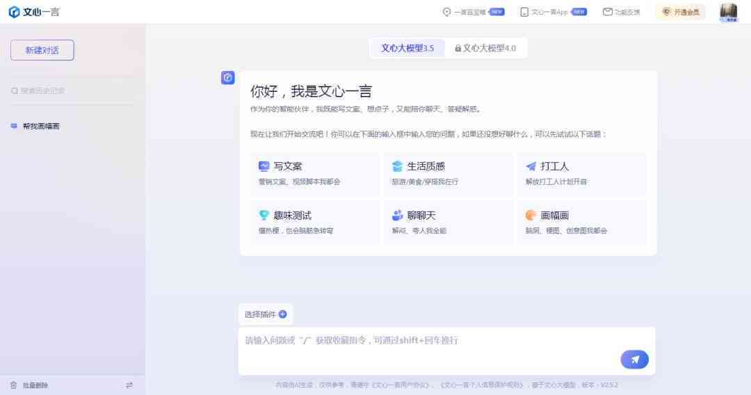Screen dimensions: 751x395
Task: Click the plus icon next to 选择插件
Action: pos(282,314)
